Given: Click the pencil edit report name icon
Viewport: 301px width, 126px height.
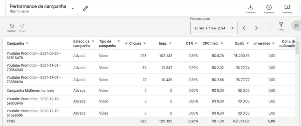Looking at the screenshot, I should [86, 8].
